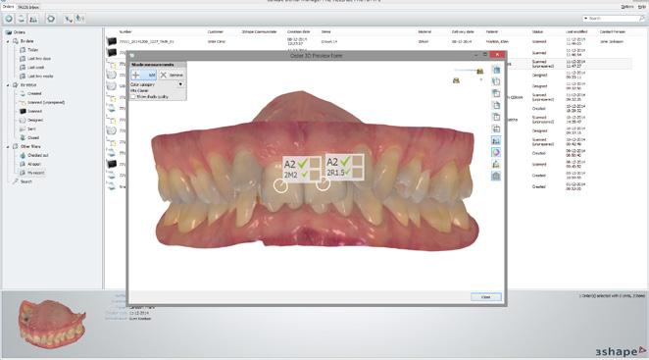Image resolution: width=649 pixels, height=360 pixels.
Task: Click the refresh-style circular icon in main toolbar
Action: [x=51, y=19]
